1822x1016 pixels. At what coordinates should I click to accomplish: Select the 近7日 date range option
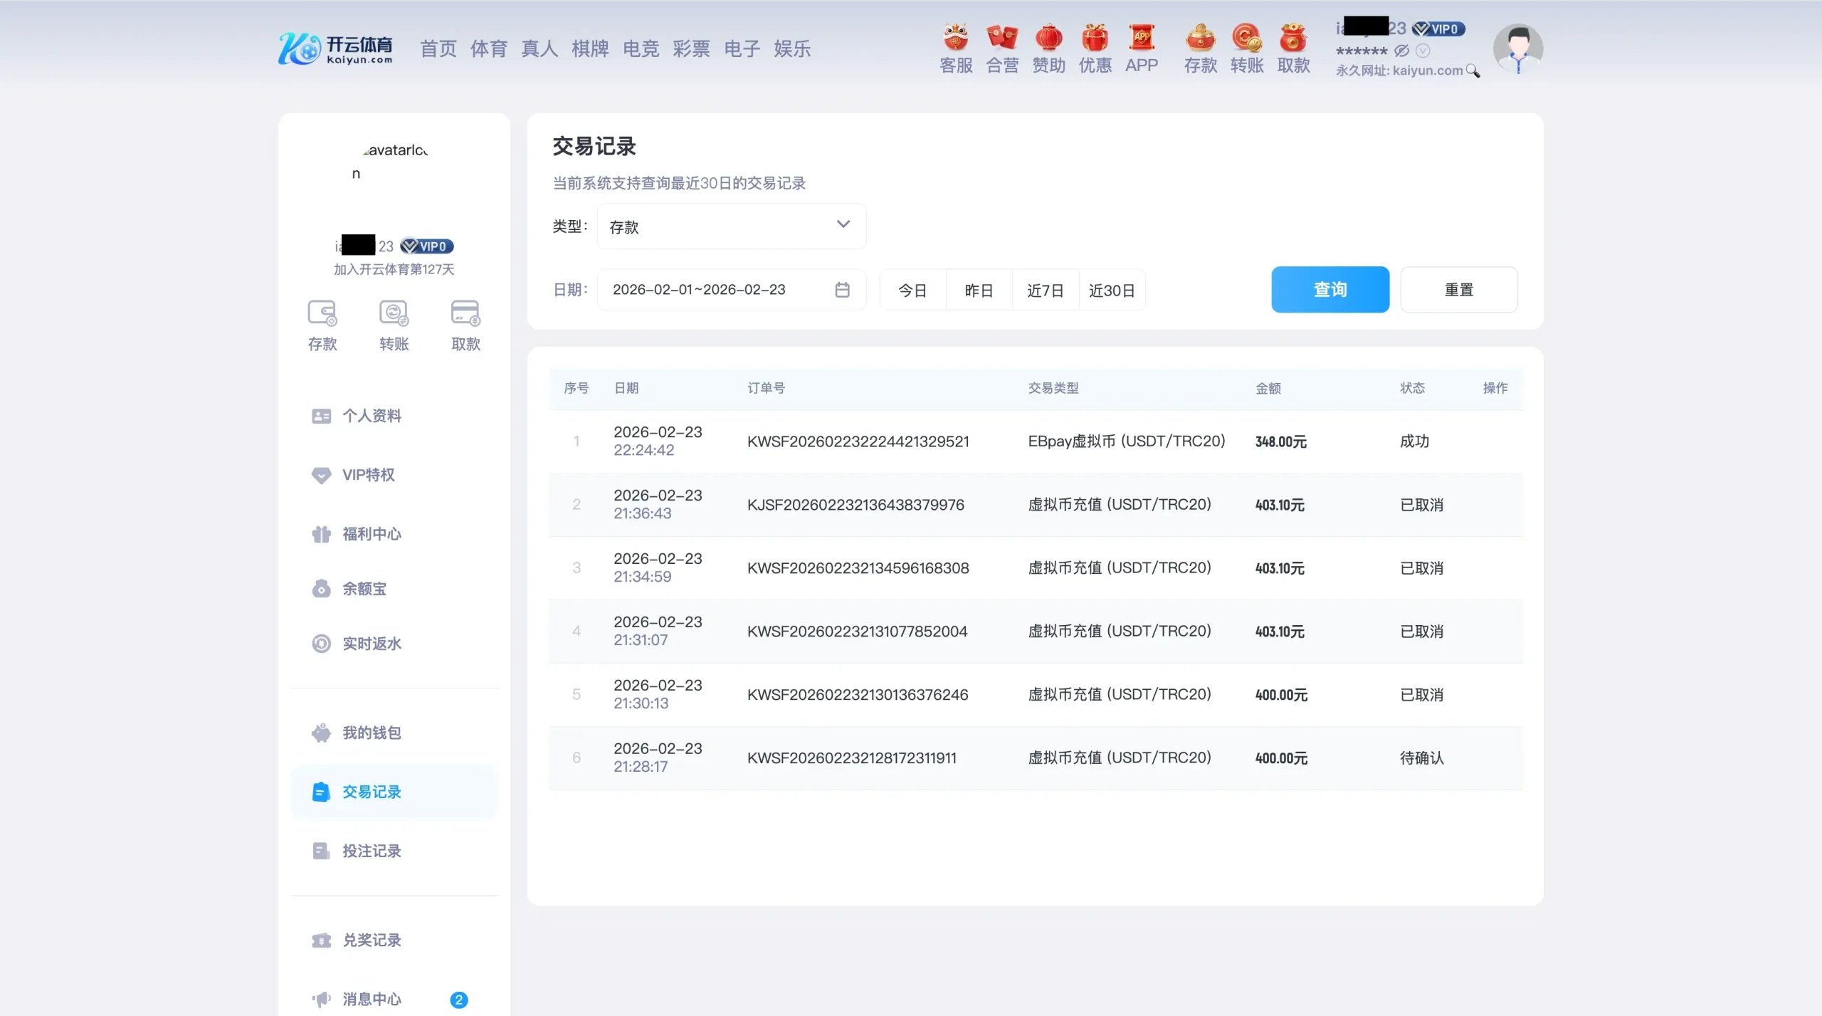[x=1045, y=290]
